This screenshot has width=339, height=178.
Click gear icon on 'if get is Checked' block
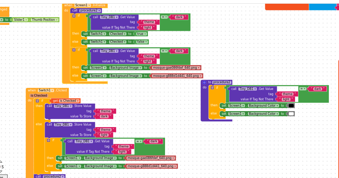pyautogui.click(x=37, y=101)
